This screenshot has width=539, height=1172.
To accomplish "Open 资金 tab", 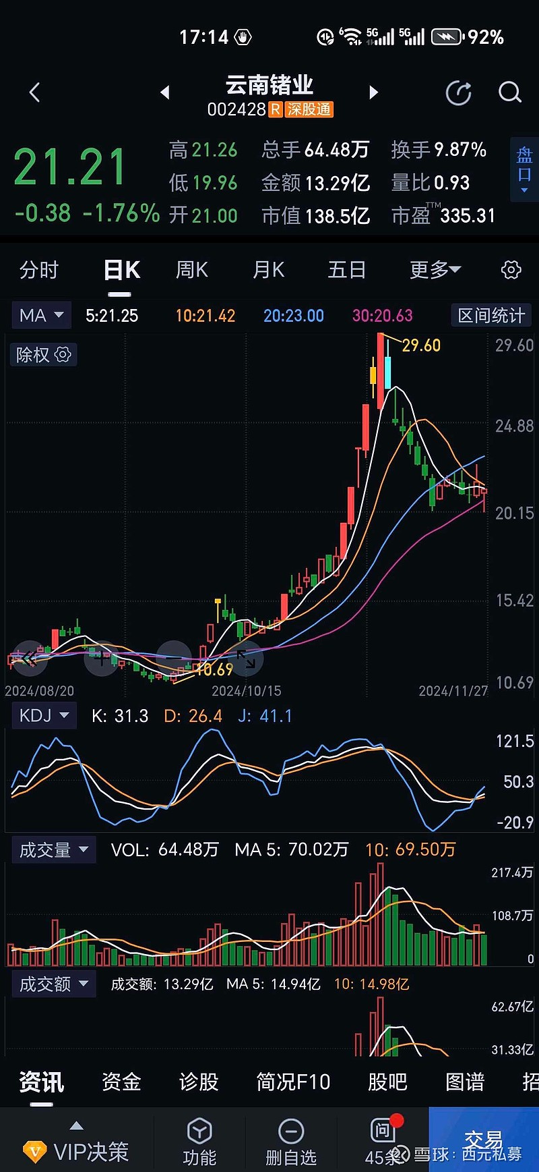I will [121, 1082].
